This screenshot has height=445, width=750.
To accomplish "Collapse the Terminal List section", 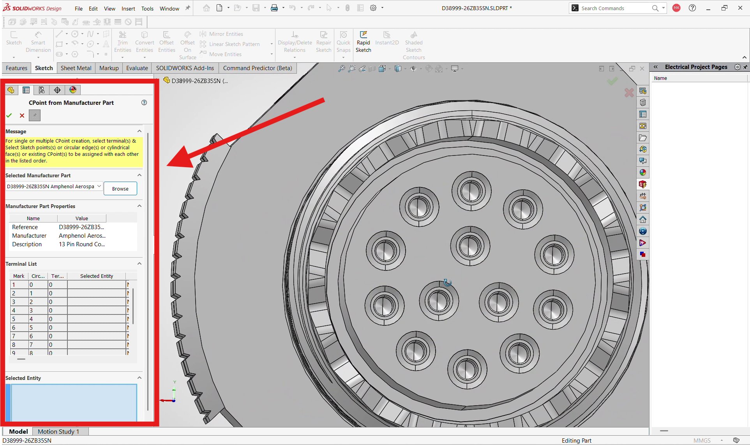I will coord(139,264).
